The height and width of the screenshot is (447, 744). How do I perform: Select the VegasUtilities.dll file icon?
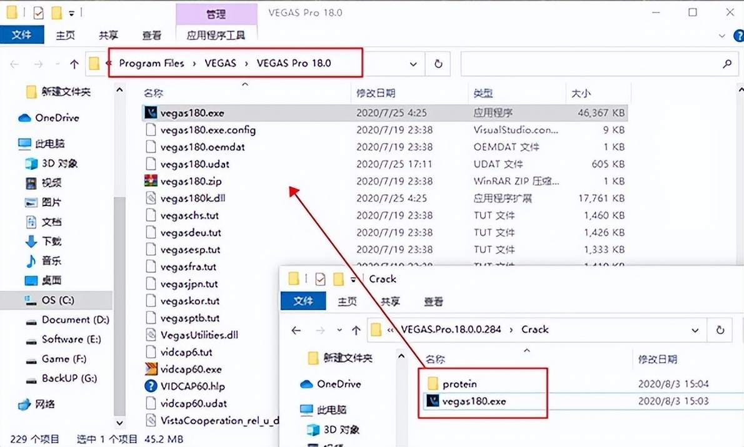[x=151, y=335]
